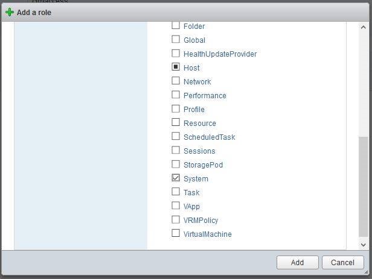
Task: Open the VirtualMachine privilege entry
Action: [207, 234]
